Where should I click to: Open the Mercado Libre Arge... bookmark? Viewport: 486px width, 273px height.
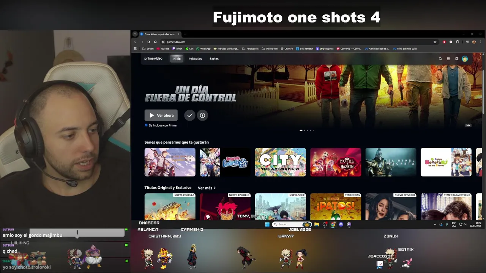[226, 49]
